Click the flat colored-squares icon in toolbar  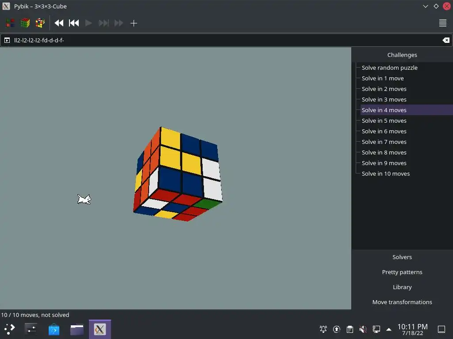(11, 23)
